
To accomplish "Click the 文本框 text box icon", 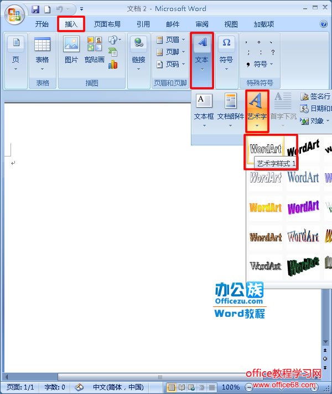I will [204, 100].
